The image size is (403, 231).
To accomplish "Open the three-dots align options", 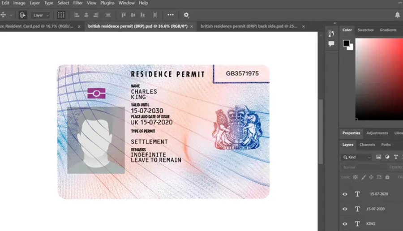I will point(171,15).
